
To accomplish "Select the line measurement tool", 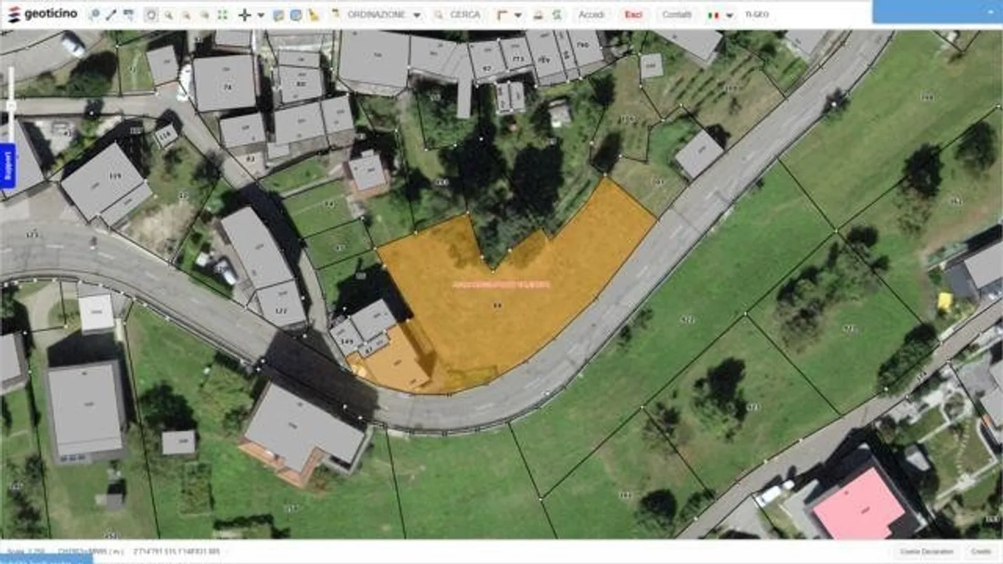I will point(111,15).
